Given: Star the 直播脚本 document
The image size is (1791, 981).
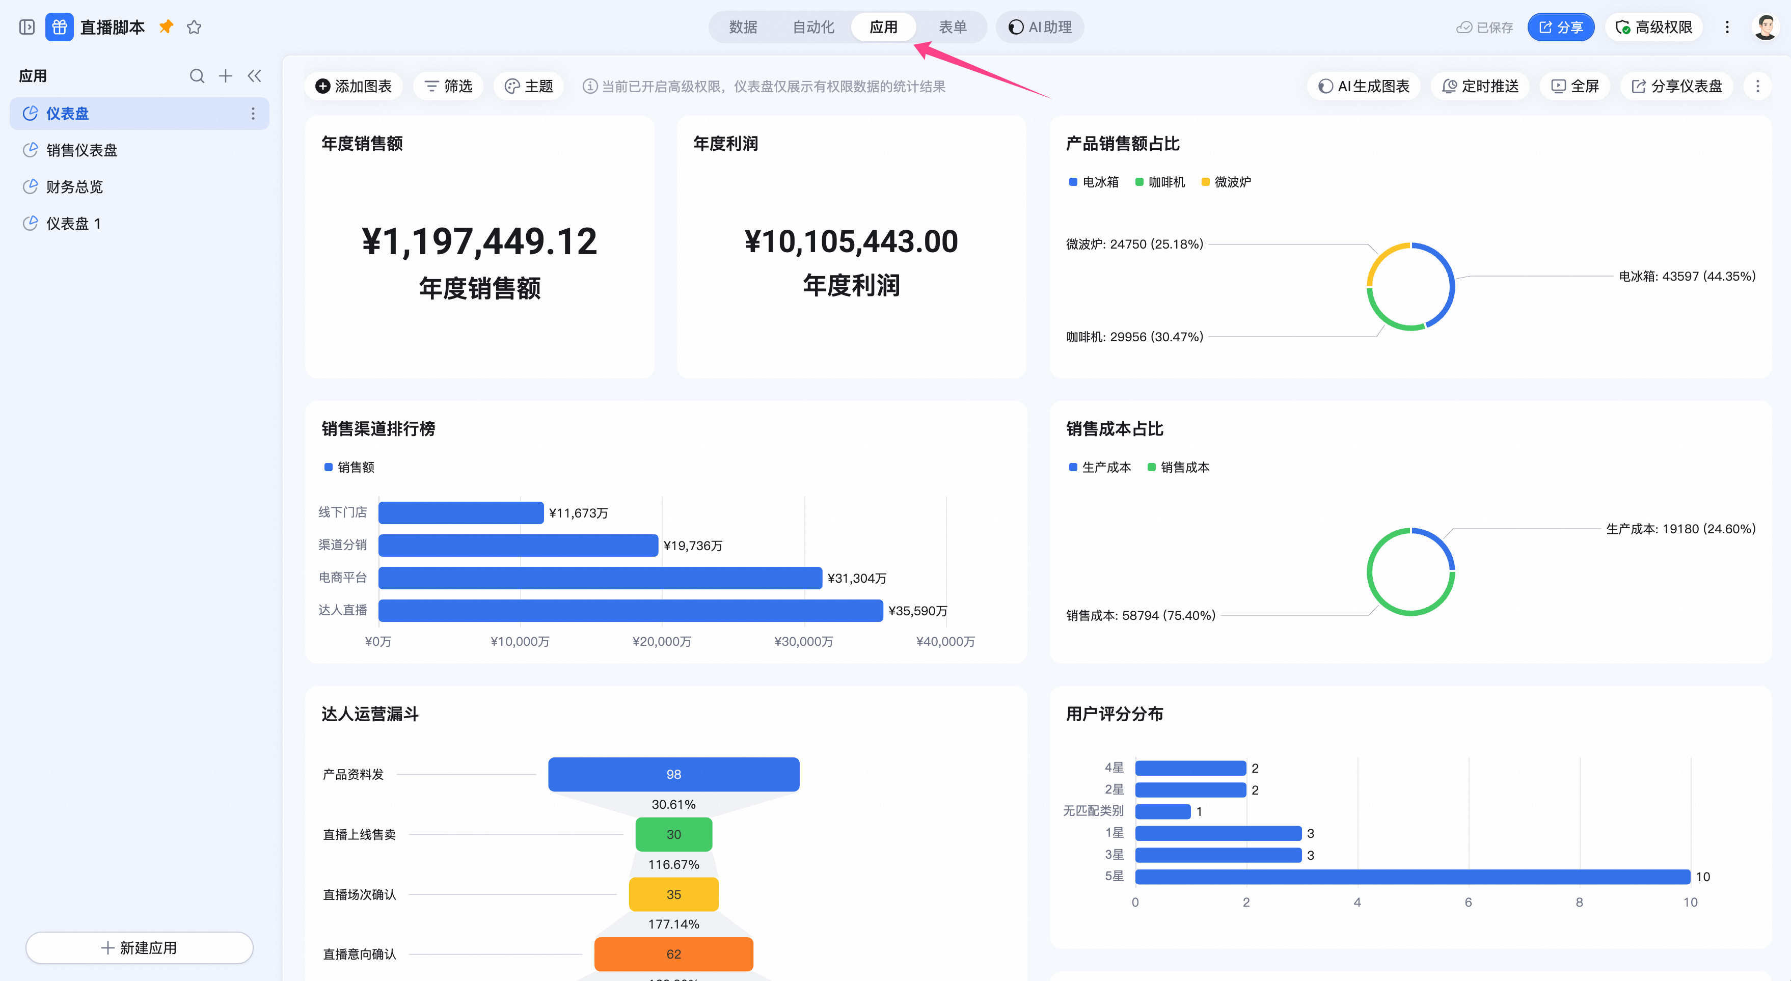Looking at the screenshot, I should point(194,27).
